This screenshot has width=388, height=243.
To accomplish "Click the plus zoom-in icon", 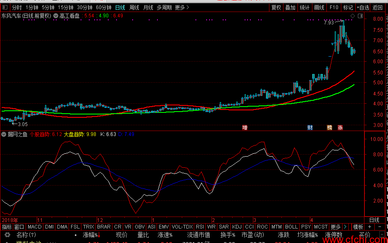I will click(x=369, y=226).
